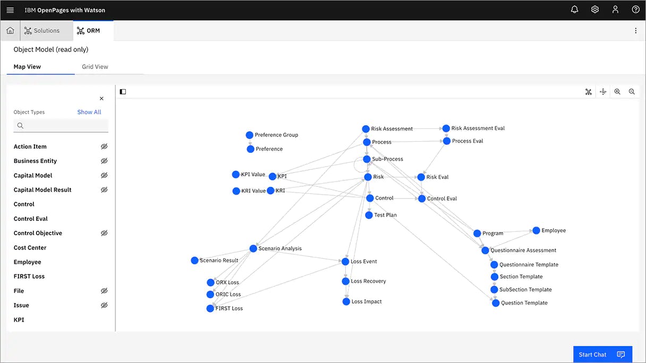Open the Solutions tab

click(x=46, y=30)
